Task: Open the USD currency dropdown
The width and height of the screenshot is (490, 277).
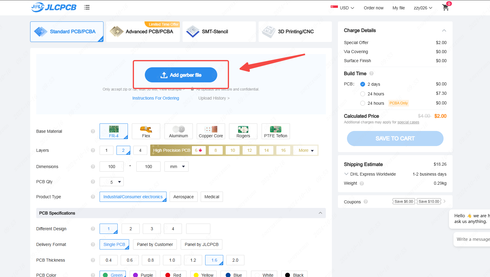Action: 347,8
